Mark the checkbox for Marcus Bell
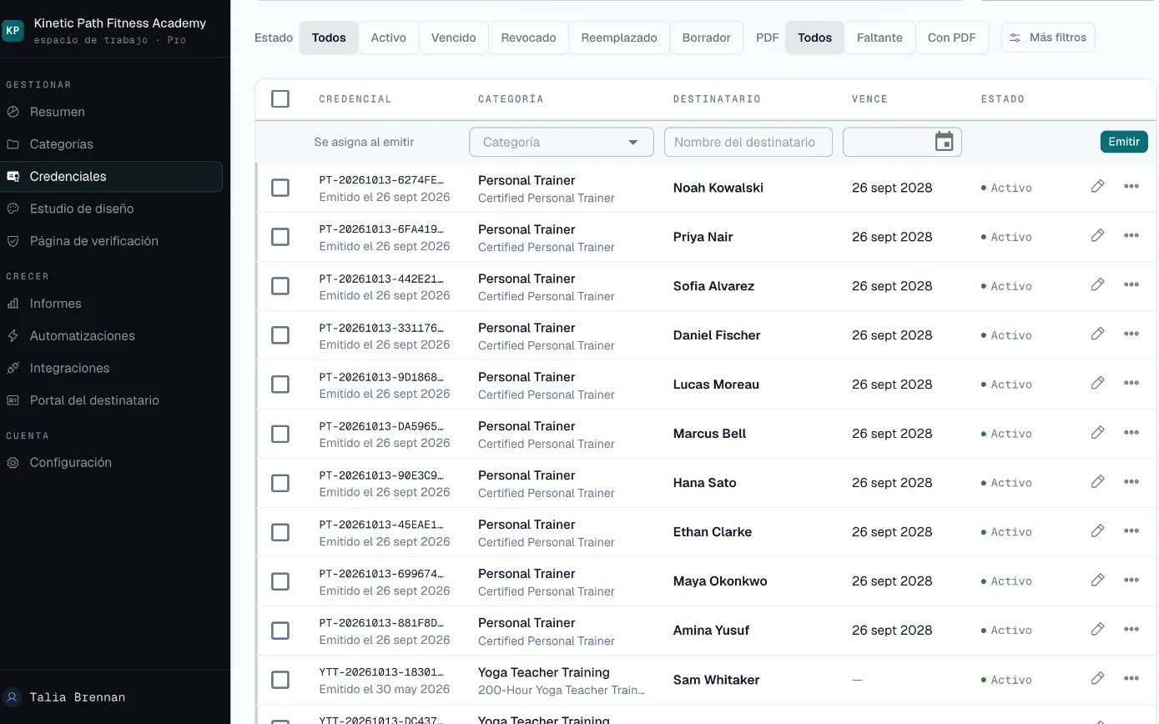 point(280,434)
